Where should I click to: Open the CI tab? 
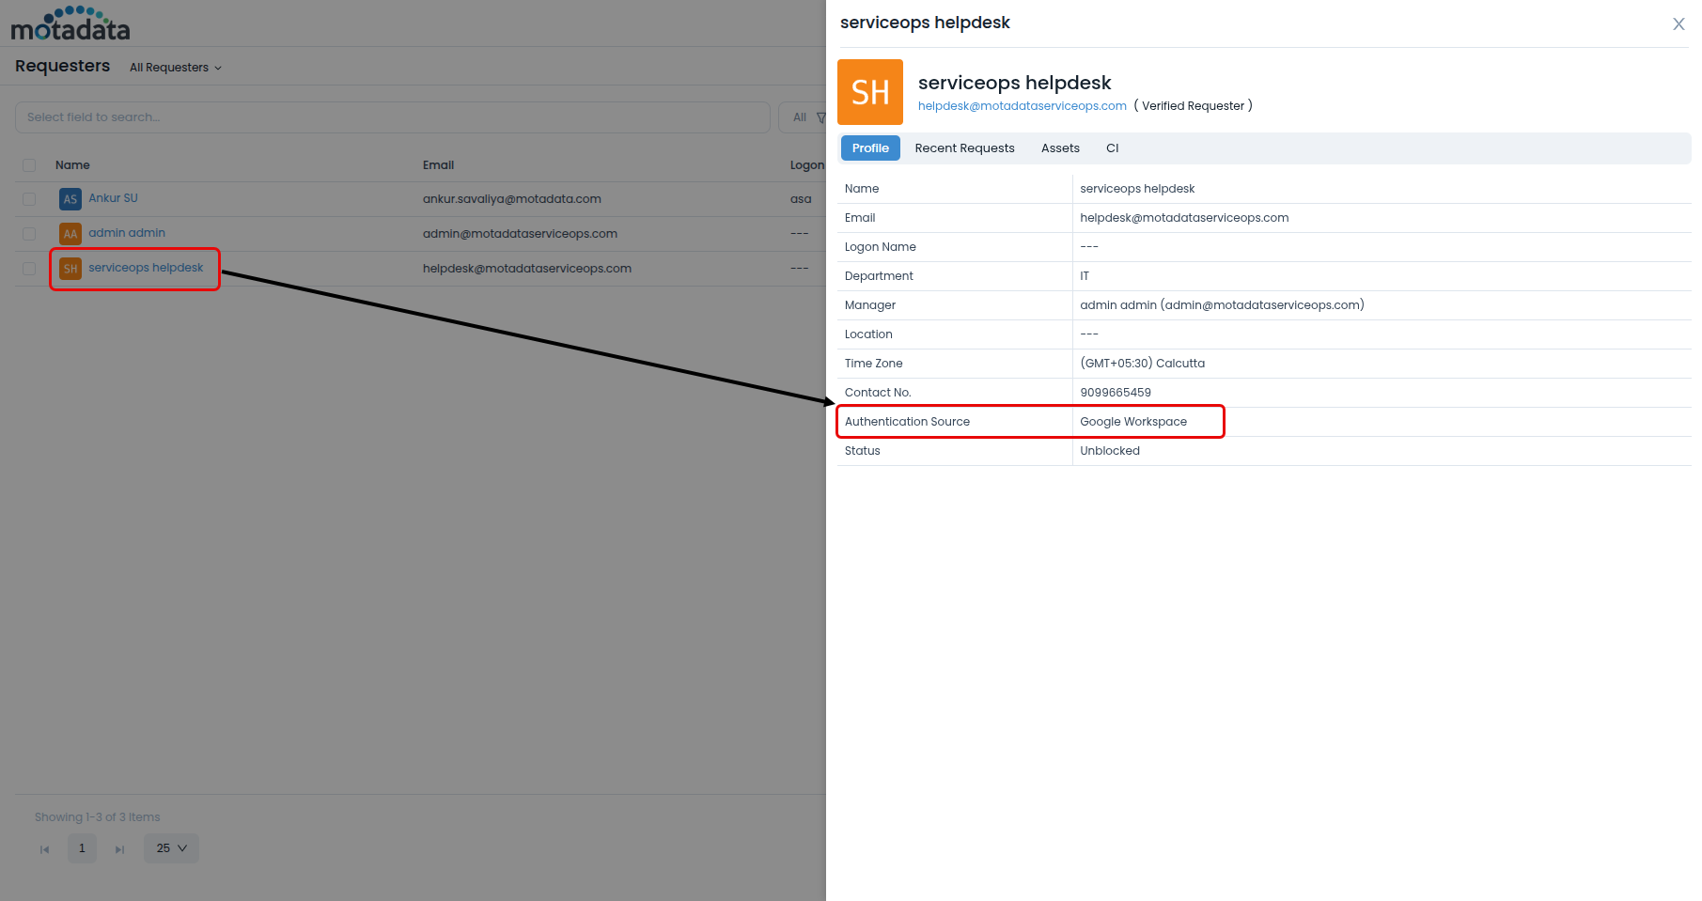(x=1112, y=148)
